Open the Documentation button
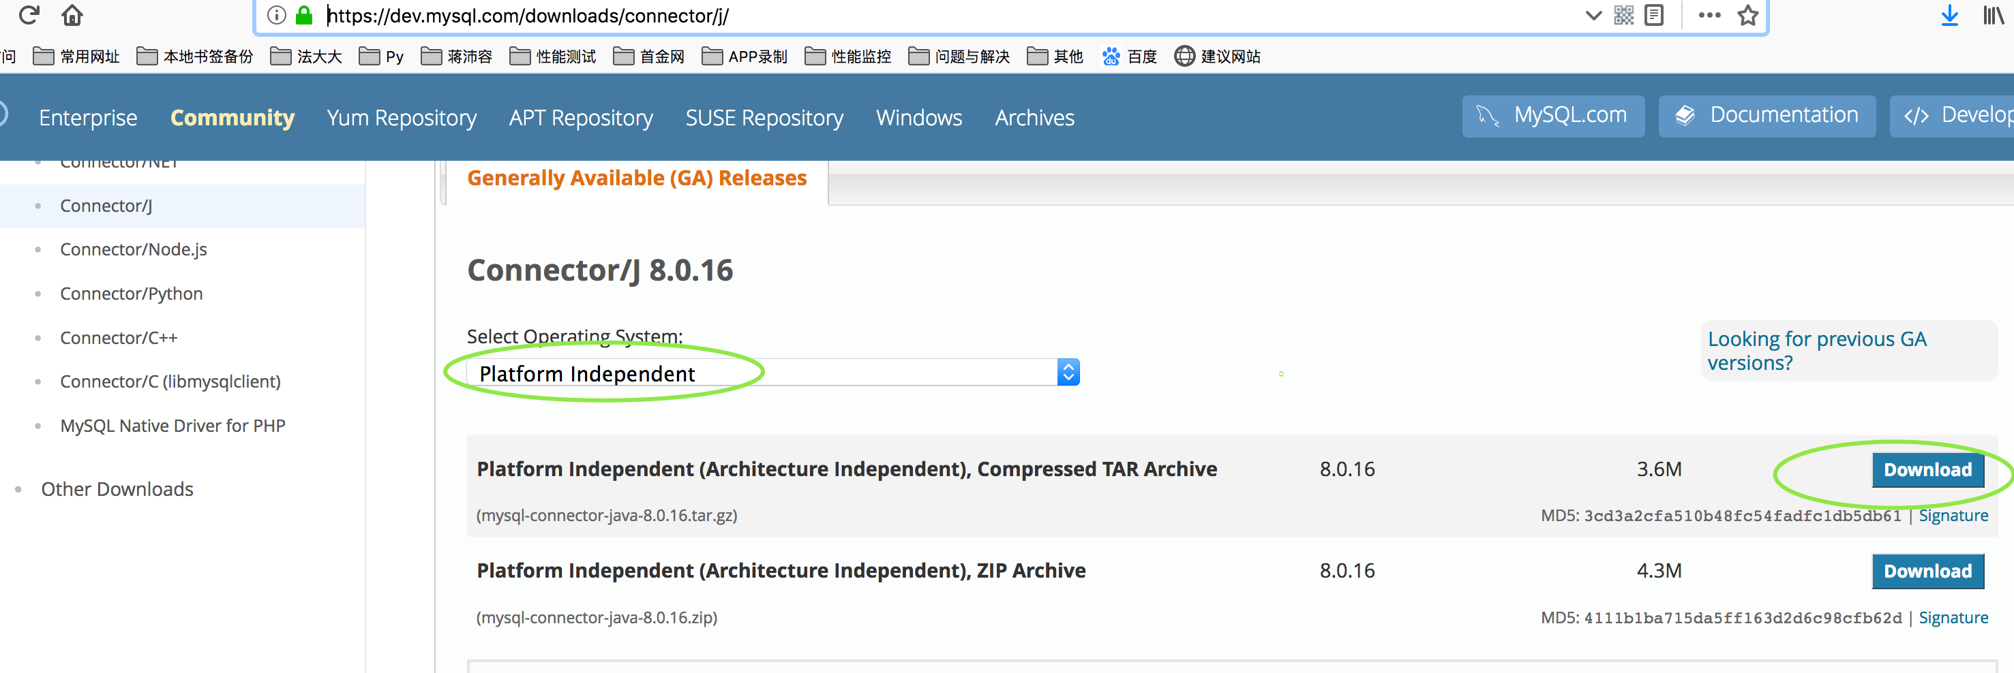The image size is (2014, 673). pyautogui.click(x=1767, y=116)
